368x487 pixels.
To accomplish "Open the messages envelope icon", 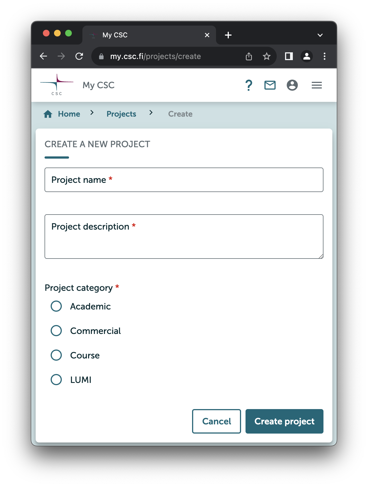I will (x=269, y=85).
